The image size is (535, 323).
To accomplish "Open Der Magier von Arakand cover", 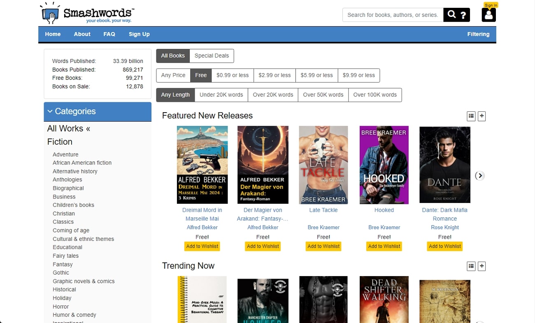I will [x=263, y=165].
